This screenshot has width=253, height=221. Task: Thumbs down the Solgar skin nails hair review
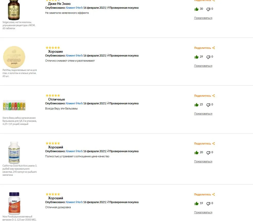click(x=208, y=9)
